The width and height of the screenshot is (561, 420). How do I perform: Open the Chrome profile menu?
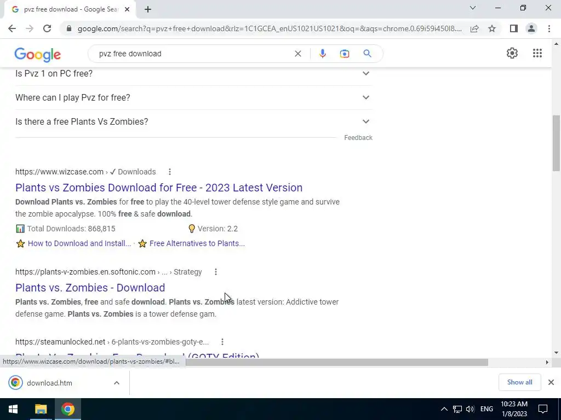531,28
